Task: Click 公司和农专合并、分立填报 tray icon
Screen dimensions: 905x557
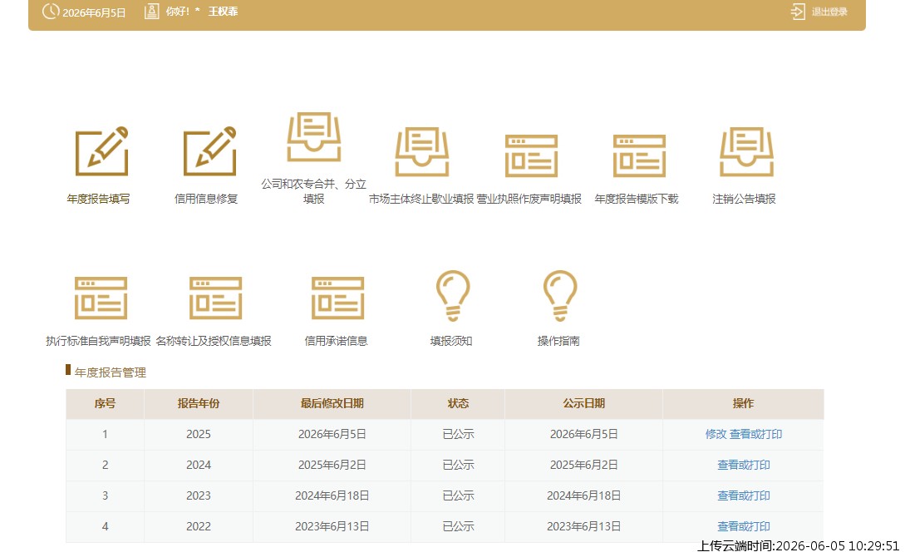Action: [x=314, y=137]
